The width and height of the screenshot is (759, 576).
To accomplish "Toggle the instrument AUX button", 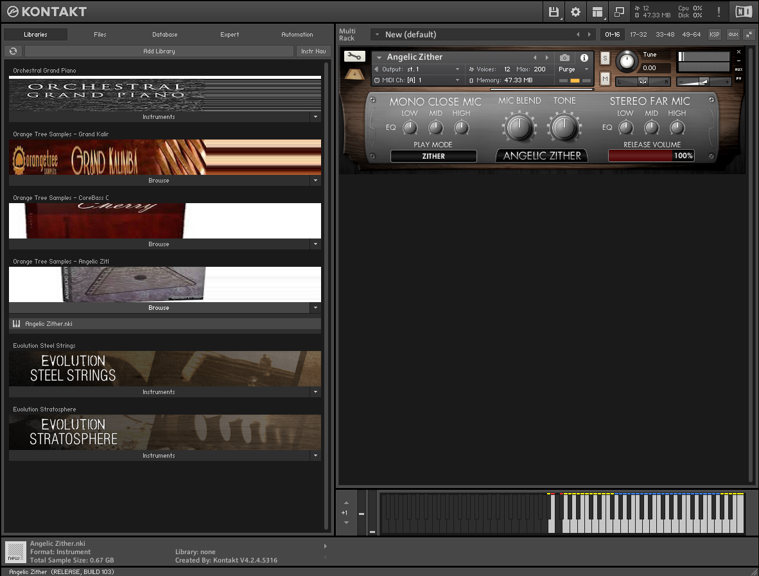I will point(738,69).
